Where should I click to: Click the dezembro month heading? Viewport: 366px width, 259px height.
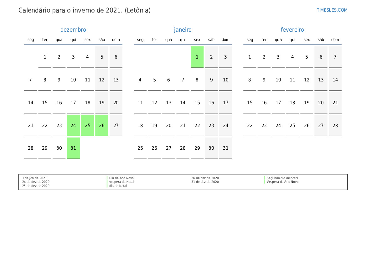(73, 30)
